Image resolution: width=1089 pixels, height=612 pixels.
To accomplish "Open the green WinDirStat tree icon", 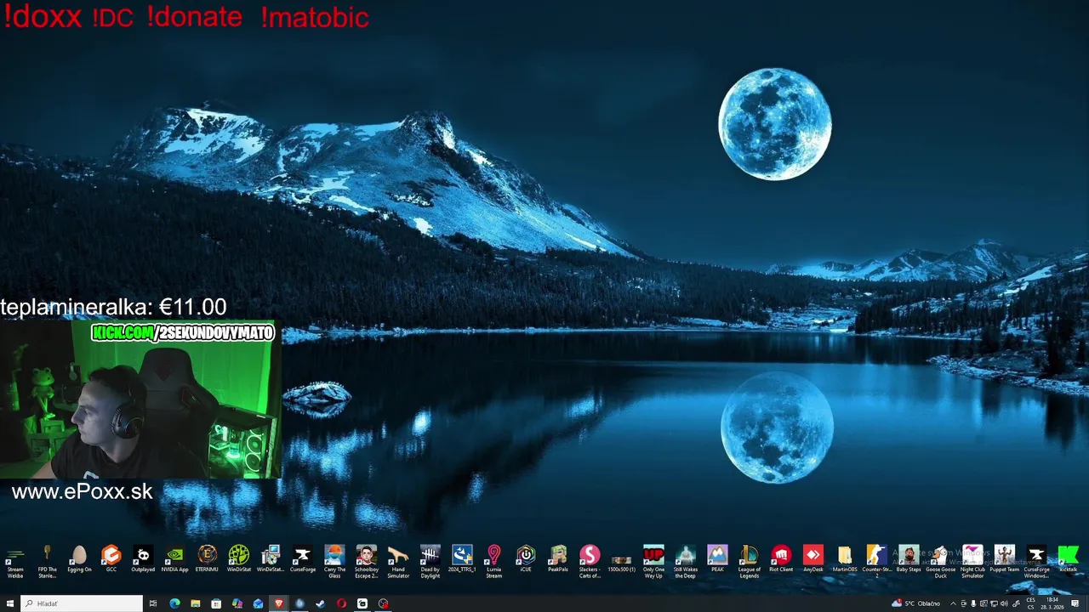I will click(x=239, y=560).
